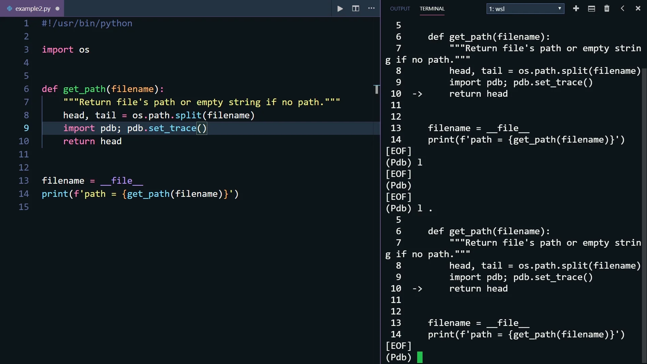Click the Pdb prompt cursor in terminal
The width and height of the screenshot is (647, 364).
[x=420, y=357]
